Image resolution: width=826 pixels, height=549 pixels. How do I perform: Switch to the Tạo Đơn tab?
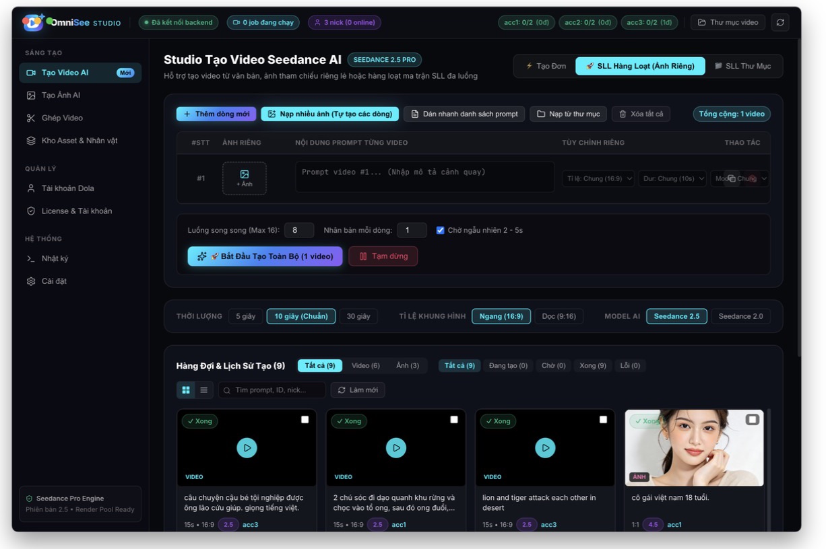point(546,66)
